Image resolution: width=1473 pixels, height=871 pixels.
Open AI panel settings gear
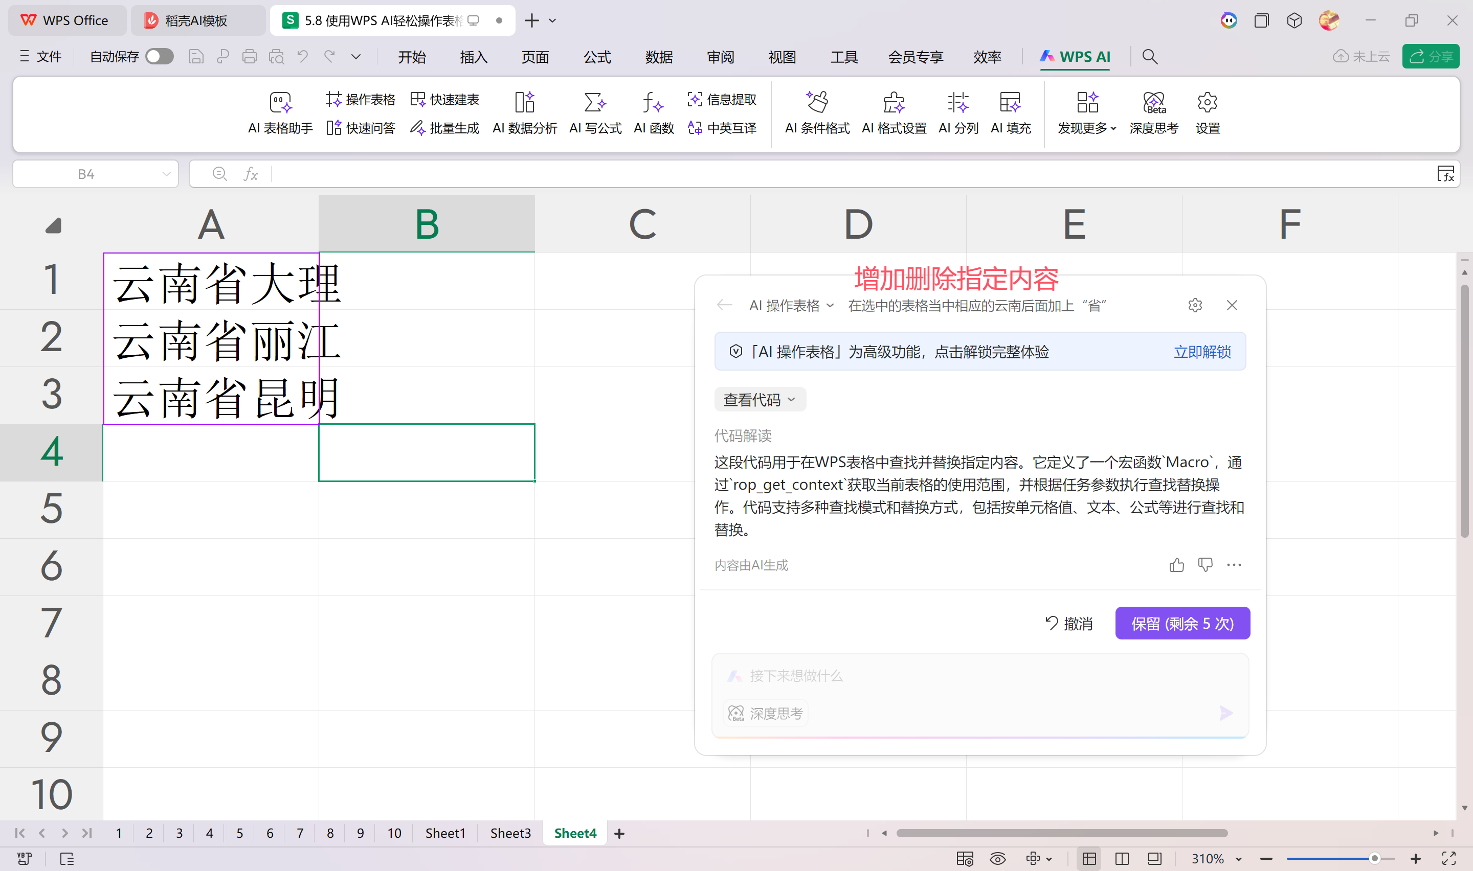pyautogui.click(x=1195, y=305)
